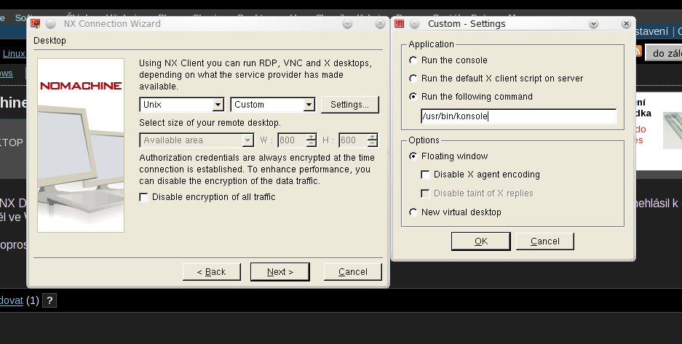Click the width field showing 800
682x344 pixels.
pos(292,140)
